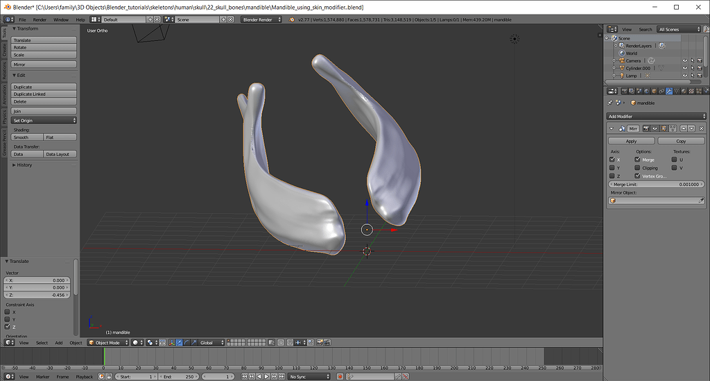This screenshot has height=381, width=710.
Task: Open the World properties globe icon
Action: (647, 91)
